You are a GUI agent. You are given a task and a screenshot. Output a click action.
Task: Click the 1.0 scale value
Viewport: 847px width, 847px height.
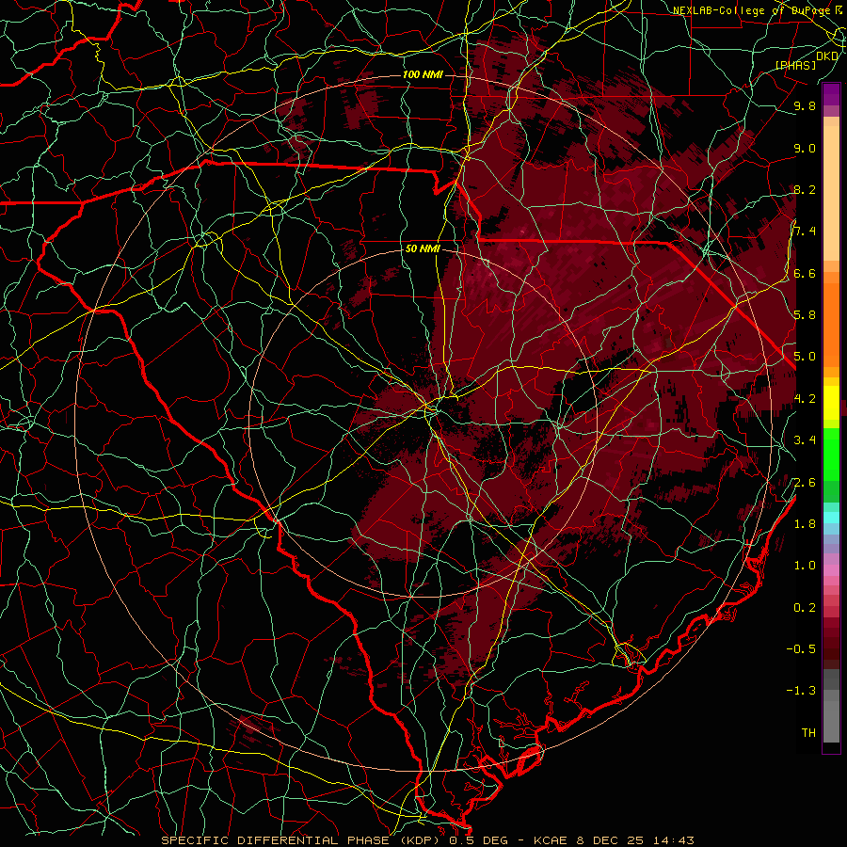click(805, 567)
